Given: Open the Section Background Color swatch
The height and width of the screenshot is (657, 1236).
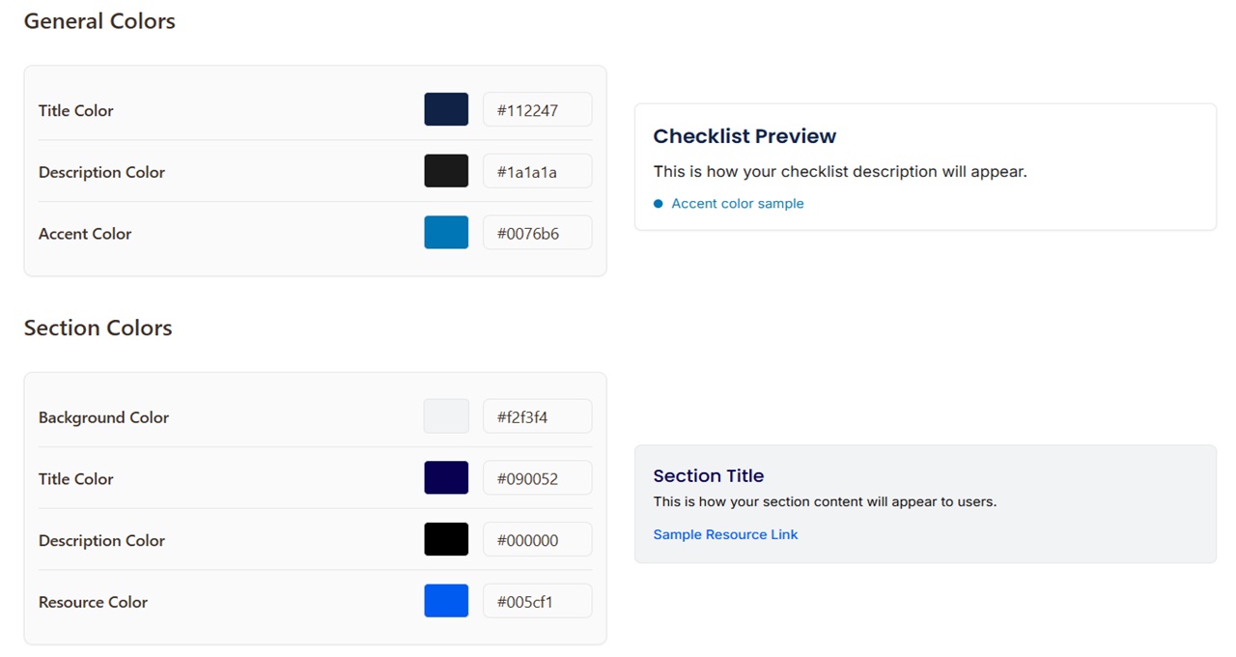Looking at the screenshot, I should click(x=446, y=416).
